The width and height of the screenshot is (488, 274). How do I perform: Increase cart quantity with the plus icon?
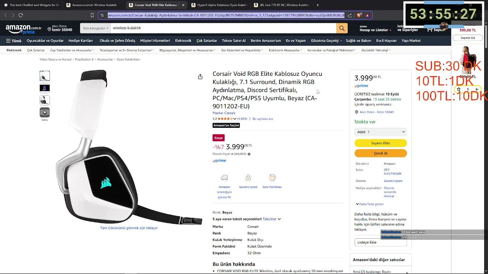[477, 89]
